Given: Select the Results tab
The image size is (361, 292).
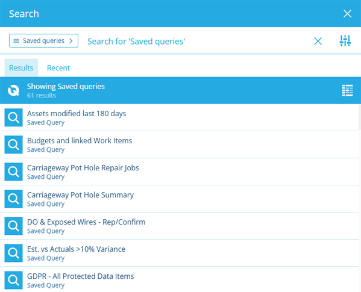Looking at the screenshot, I should coord(21,68).
